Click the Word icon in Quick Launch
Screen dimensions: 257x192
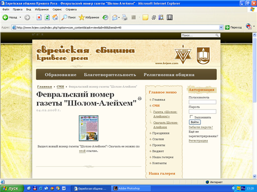click(x=64, y=188)
